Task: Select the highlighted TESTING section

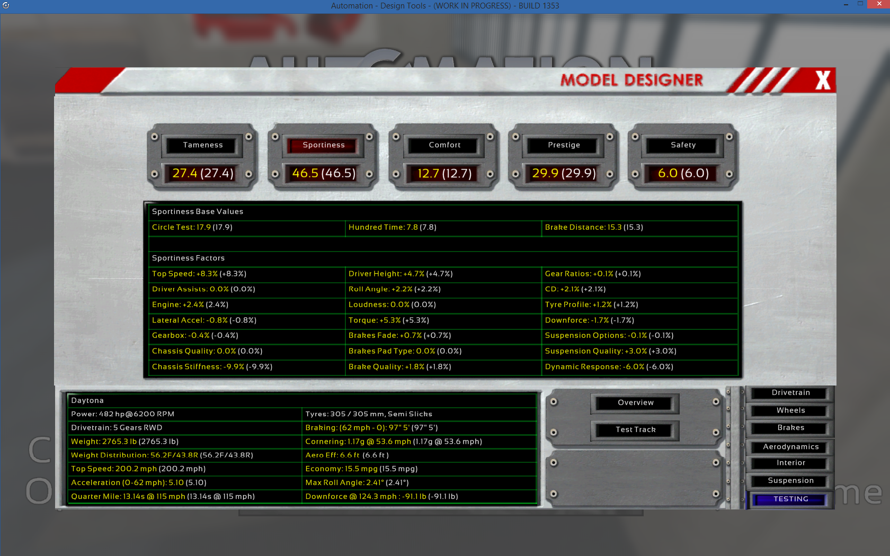Action: tap(790, 499)
